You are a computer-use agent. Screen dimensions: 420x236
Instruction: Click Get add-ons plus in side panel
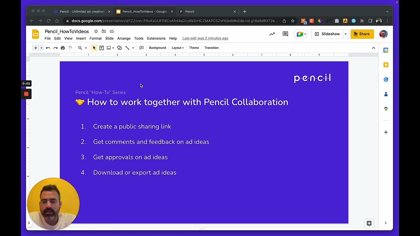[386, 132]
